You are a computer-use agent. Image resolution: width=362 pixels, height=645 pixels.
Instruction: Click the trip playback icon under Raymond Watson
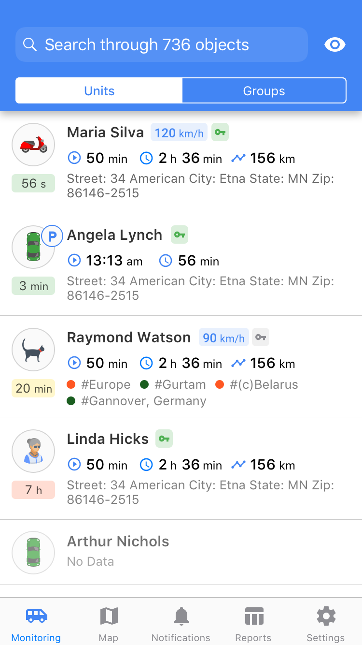click(x=74, y=363)
